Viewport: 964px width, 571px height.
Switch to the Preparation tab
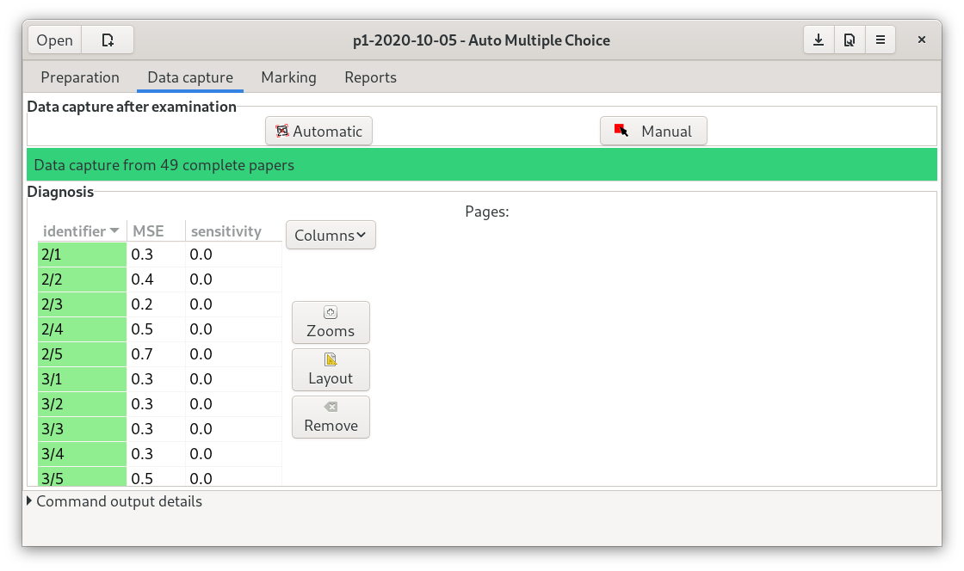pos(80,77)
